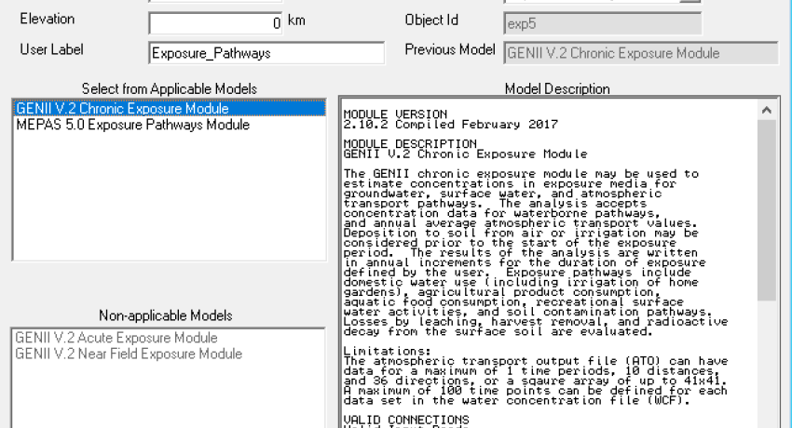Click the Select from Applicable Models label
This screenshot has width=792, height=428.
[x=170, y=88]
